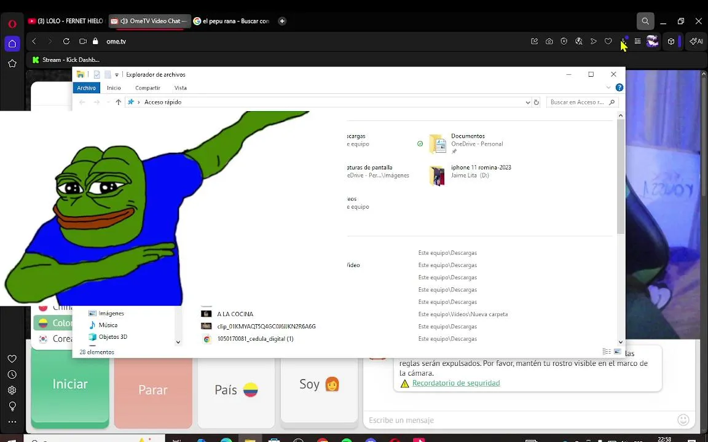Click the properties icon in Explorer title bar

tap(96, 75)
